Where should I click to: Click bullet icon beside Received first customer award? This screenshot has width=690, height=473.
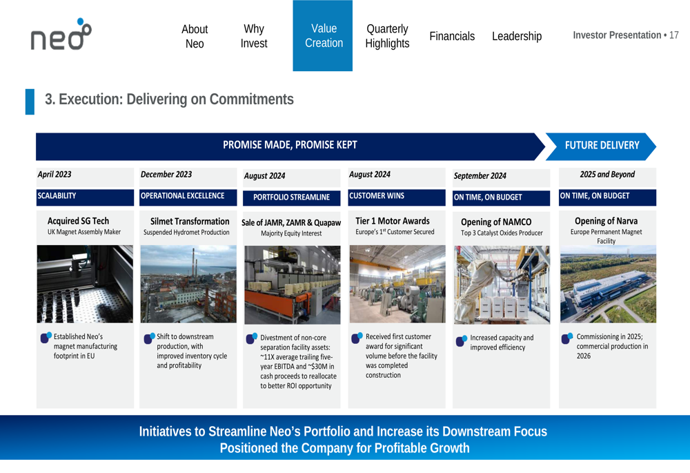click(357, 338)
